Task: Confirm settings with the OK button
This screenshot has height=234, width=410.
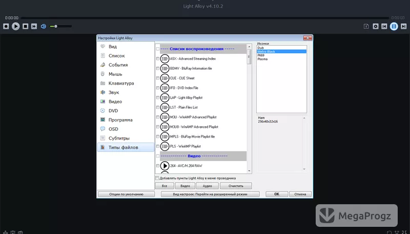Action: point(277,194)
